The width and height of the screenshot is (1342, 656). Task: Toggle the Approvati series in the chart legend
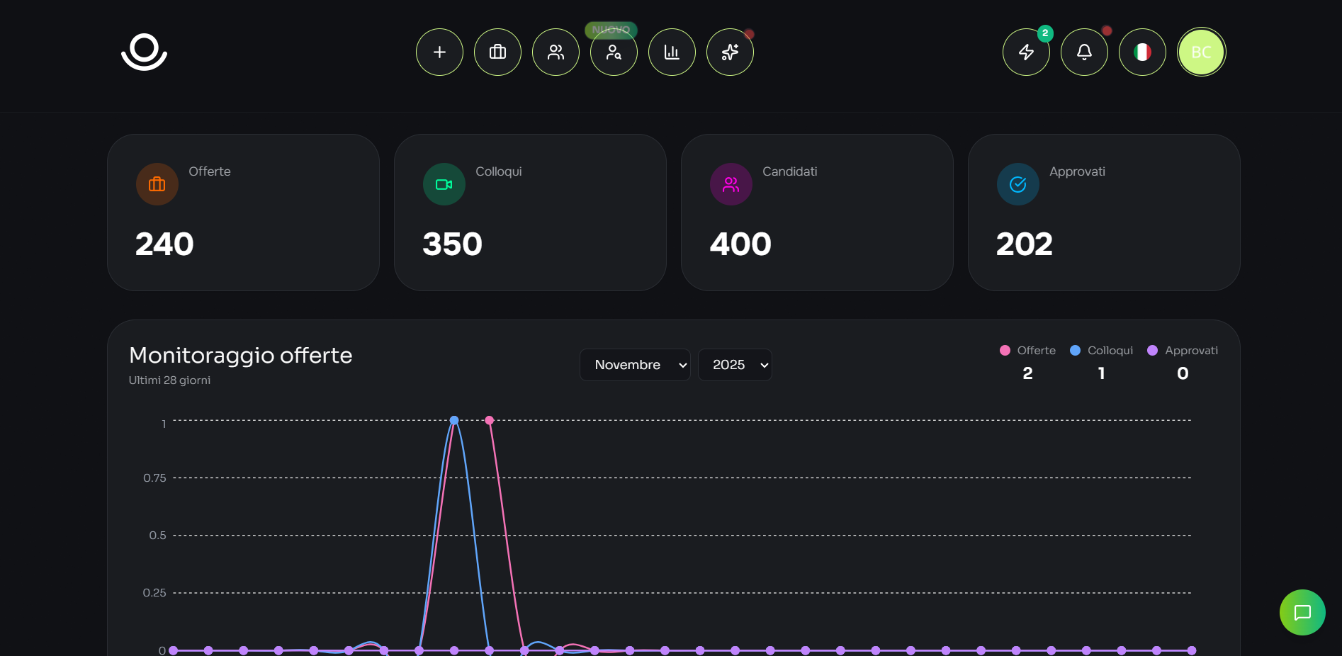pyautogui.click(x=1183, y=350)
